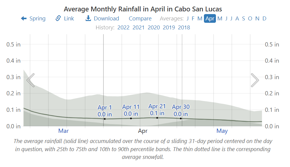Open 2022 history
The width and height of the screenshot is (290, 167).
tap(123, 28)
